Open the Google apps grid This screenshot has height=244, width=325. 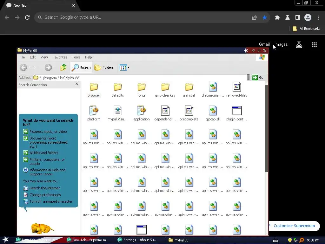[x=314, y=44]
